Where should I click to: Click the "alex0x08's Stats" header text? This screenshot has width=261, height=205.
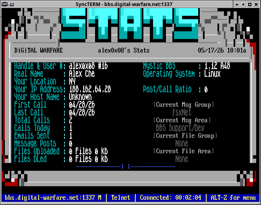pos(124,50)
